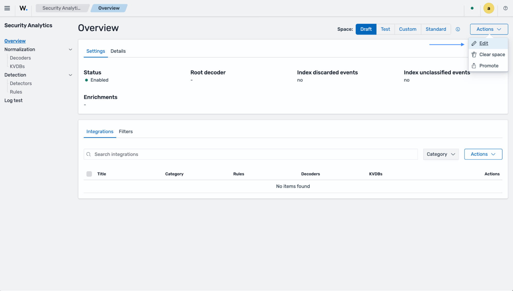
Task: Click the Normalization sidebar label
Action: click(x=20, y=49)
